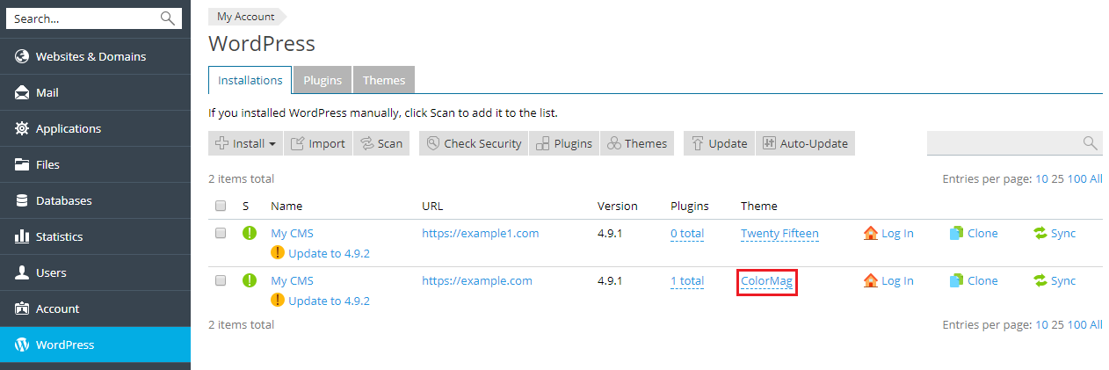1109x370 pixels.
Task: Click the Scan toolbar icon
Action: (366, 143)
